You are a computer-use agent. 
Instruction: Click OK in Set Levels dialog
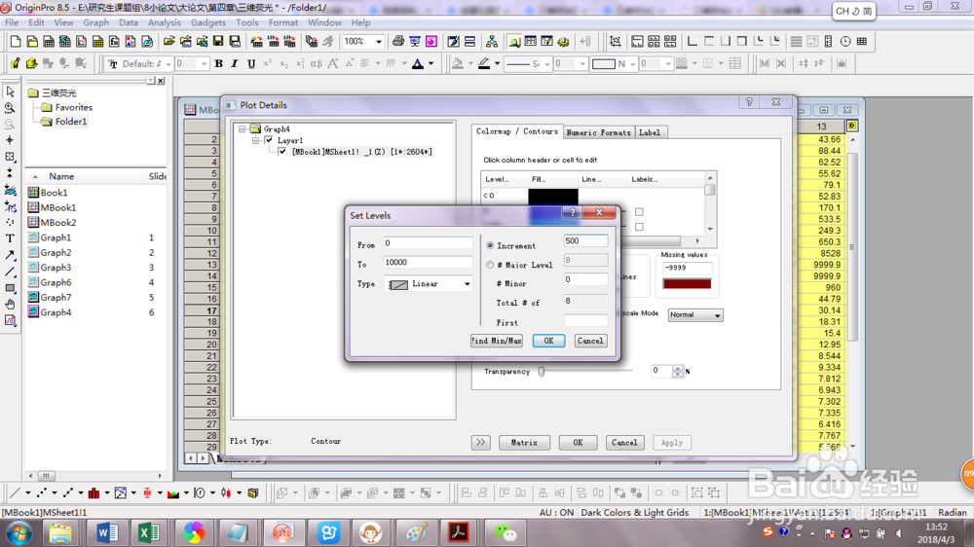pyautogui.click(x=548, y=341)
